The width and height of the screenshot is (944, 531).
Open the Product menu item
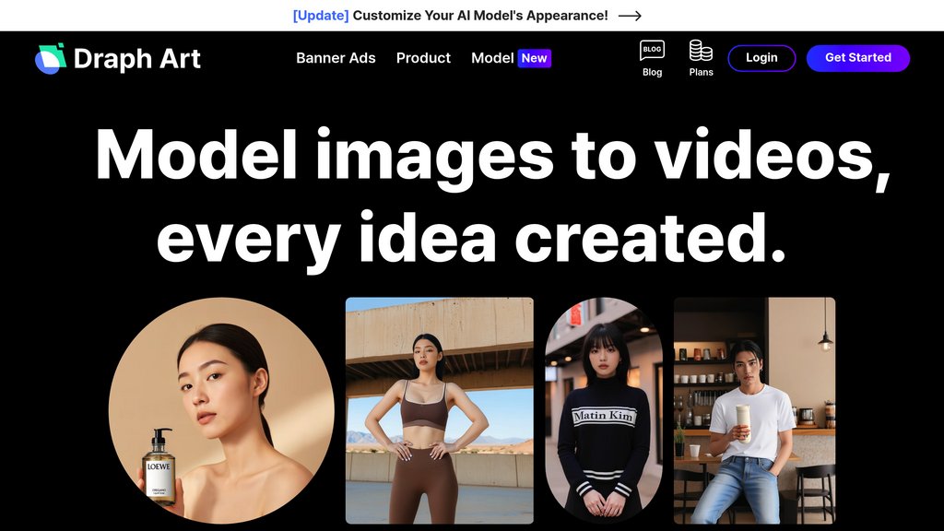(x=423, y=58)
